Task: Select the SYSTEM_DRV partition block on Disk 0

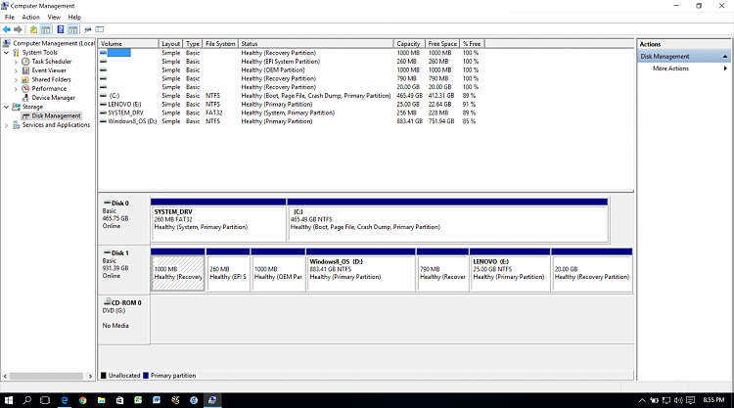Action: click(218, 220)
